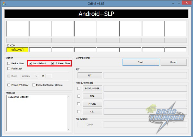The width and height of the screenshot is (193, 137).
Task: Click the PDA file path field
Action: [145, 96]
